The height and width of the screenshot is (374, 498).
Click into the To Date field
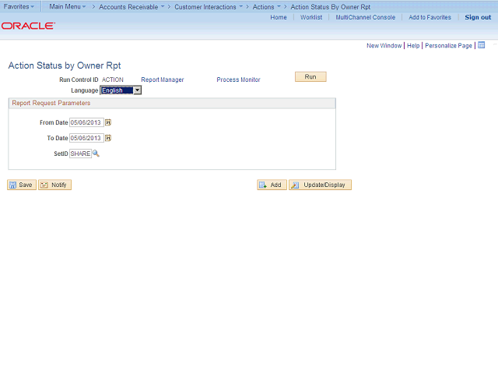coord(86,138)
